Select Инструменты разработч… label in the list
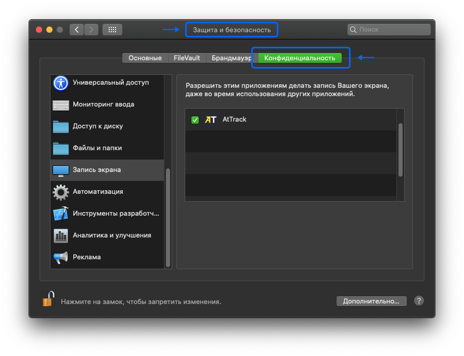The width and height of the screenshot is (464, 356). [x=115, y=214]
